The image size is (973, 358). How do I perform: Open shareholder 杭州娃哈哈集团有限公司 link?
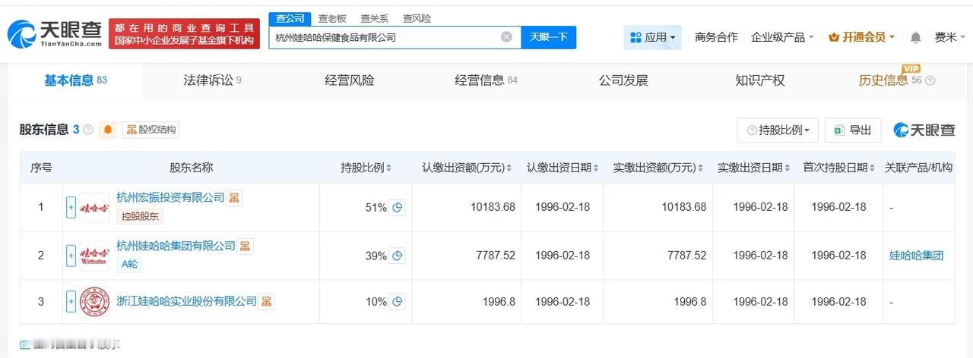coord(176,246)
